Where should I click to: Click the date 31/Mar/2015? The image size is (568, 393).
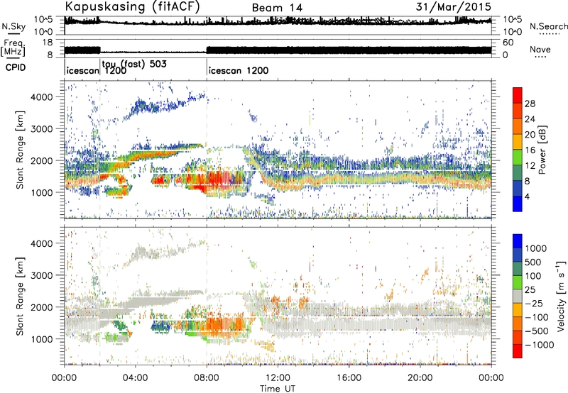454,6
